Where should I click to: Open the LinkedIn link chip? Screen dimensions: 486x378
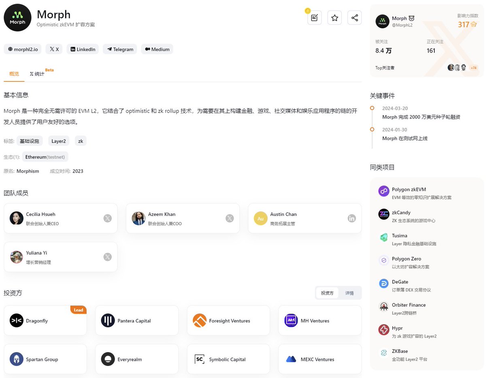point(83,49)
